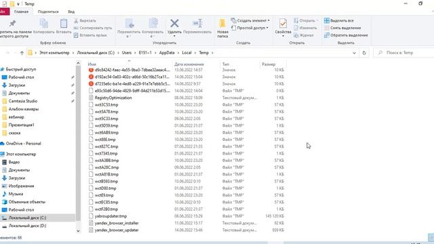Switch to the Главная ribbon tab
Screen dimensions: 434x244
(21, 12)
